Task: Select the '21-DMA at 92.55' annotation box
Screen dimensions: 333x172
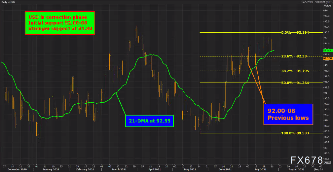Action: [x=150, y=121]
